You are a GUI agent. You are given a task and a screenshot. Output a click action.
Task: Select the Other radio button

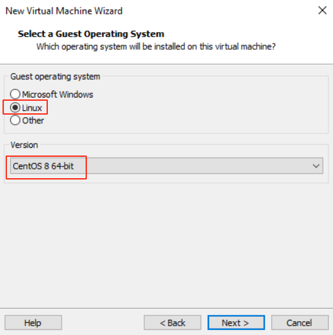tap(15, 120)
